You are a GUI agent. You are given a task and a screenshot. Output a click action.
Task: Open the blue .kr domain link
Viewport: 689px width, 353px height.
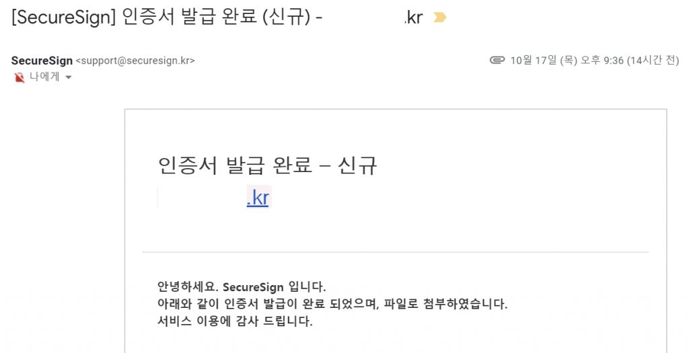(258, 198)
